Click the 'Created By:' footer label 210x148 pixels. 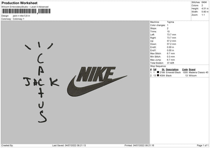coord(7,146)
